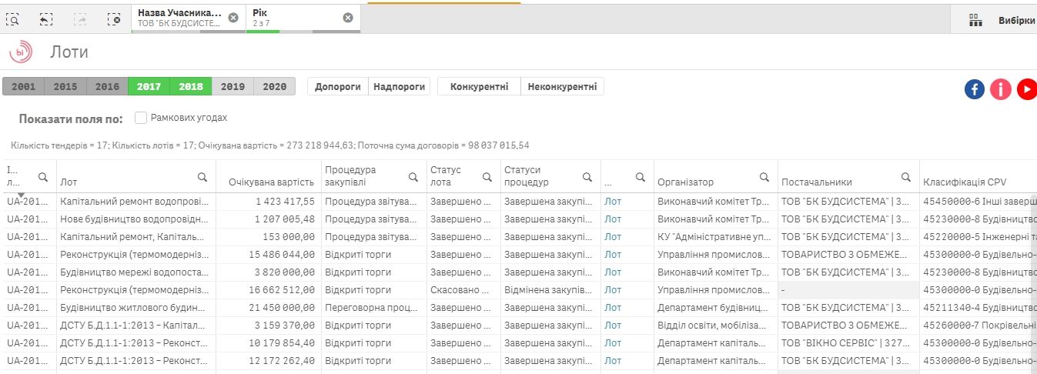Open Лот link in 1 207 005,48 row
This screenshot has height=374, width=1037.
click(x=613, y=219)
